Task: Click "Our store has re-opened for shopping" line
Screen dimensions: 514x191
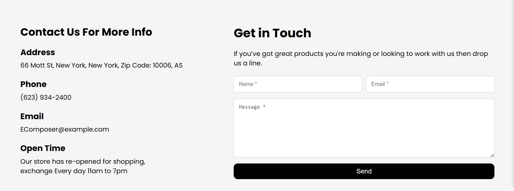Action: coord(83,162)
